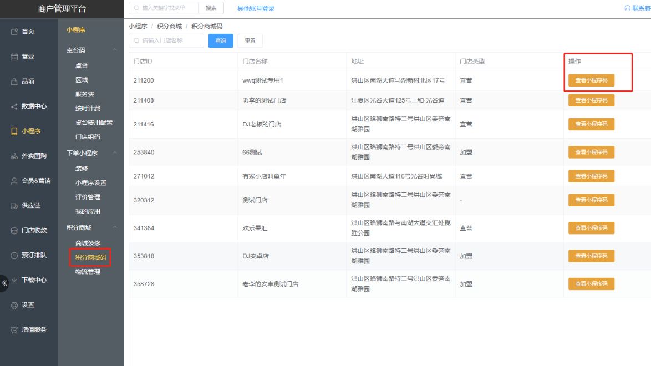Click the 门店名称 column header
Image resolution: width=651 pixels, height=366 pixels.
pos(255,61)
